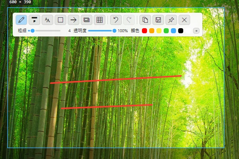
Task: Choose the yellow color swatch
Action: 159,31
